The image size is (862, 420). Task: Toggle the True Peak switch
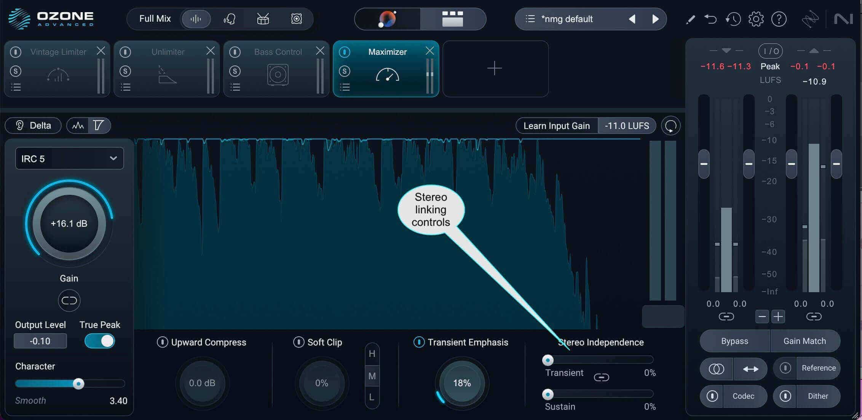(99, 341)
